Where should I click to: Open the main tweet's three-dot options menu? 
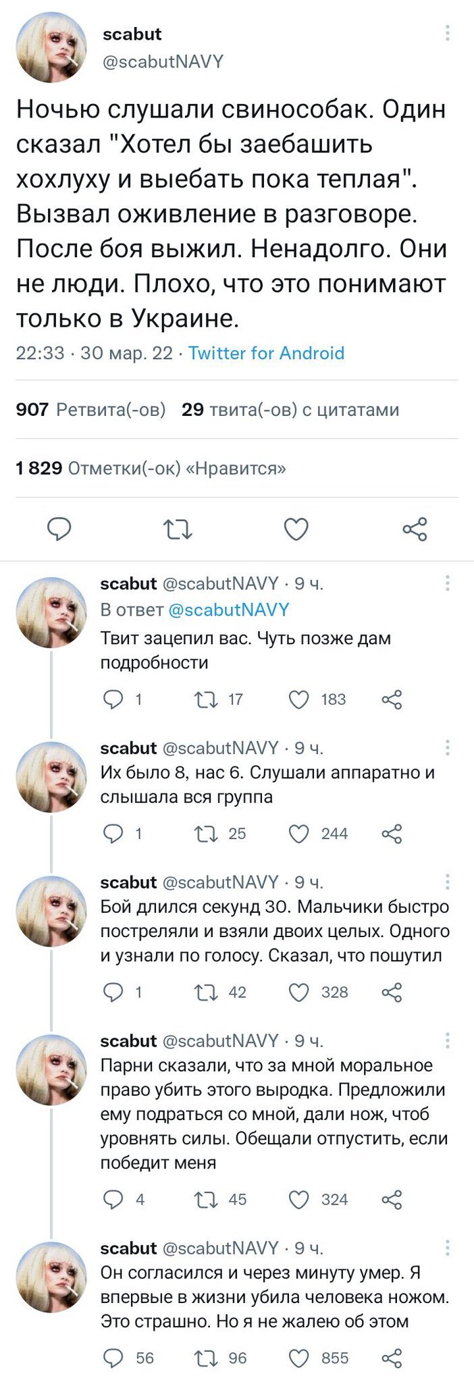[447, 34]
